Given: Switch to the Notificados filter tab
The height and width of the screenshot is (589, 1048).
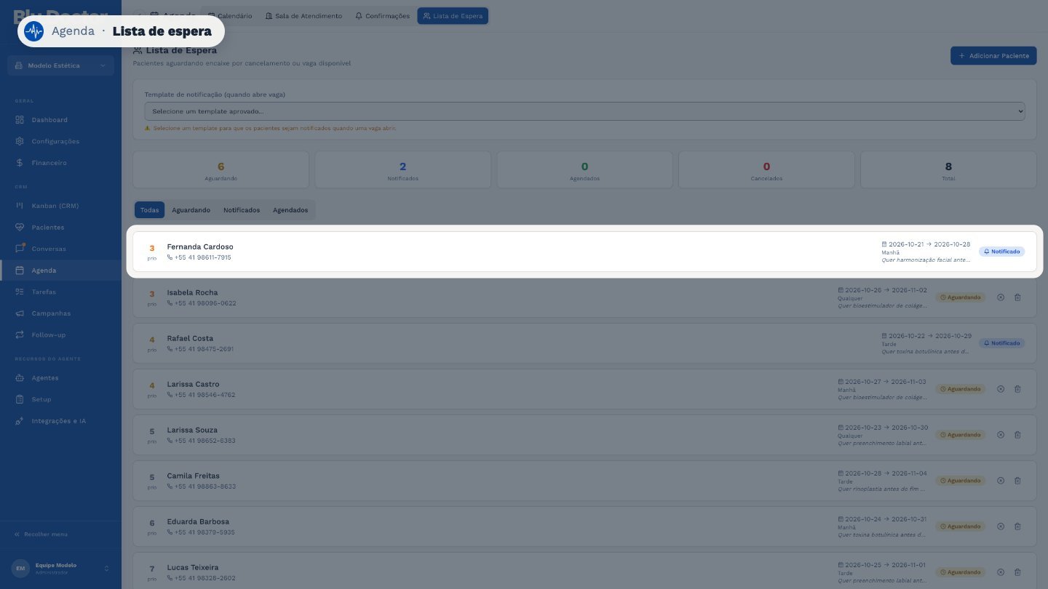Looking at the screenshot, I should tap(242, 210).
